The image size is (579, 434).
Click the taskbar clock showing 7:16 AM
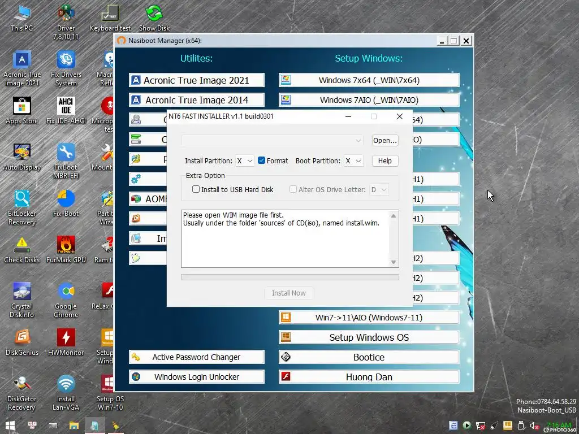tap(559, 426)
